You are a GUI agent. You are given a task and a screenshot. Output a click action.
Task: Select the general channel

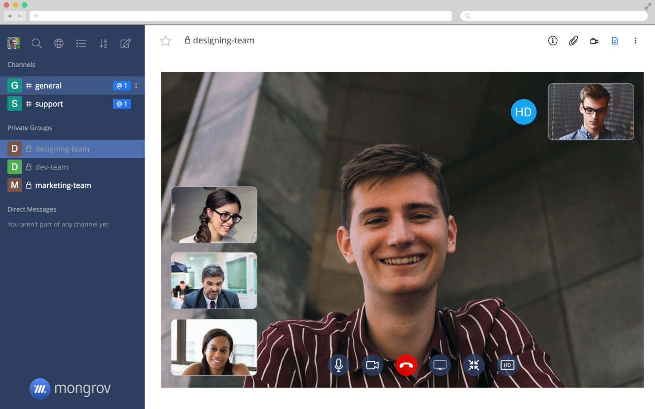click(72, 85)
